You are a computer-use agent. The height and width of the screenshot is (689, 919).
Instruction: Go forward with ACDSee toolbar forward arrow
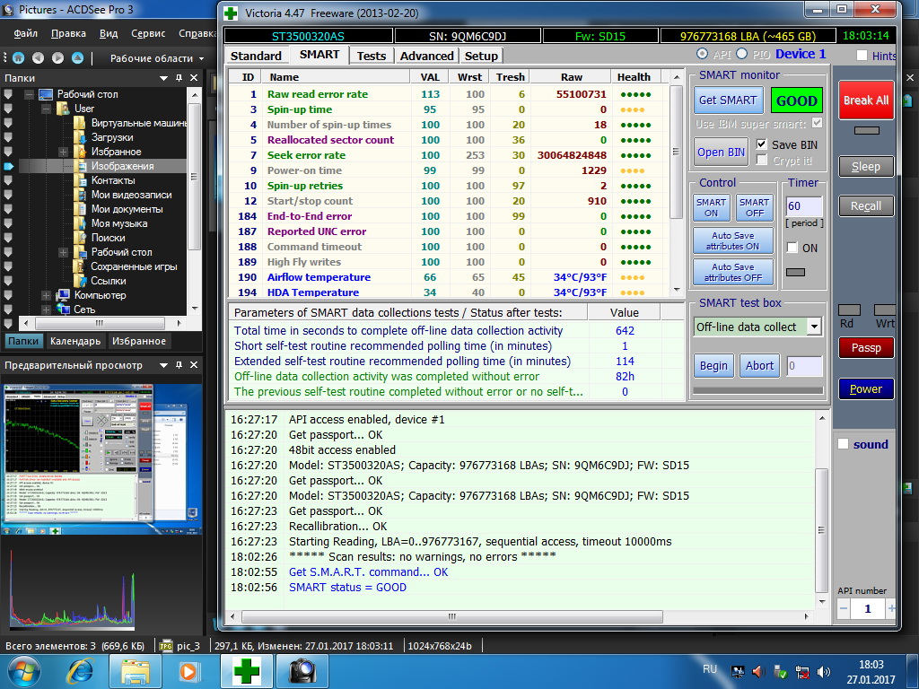(x=57, y=58)
